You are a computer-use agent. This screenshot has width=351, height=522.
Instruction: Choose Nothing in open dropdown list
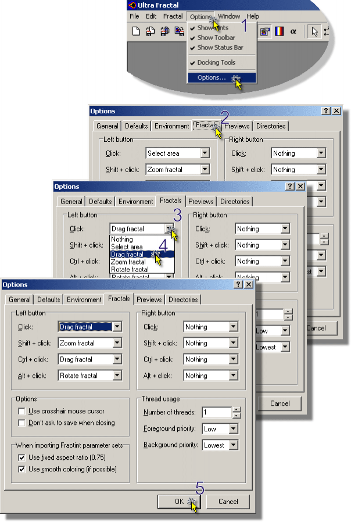click(142, 239)
